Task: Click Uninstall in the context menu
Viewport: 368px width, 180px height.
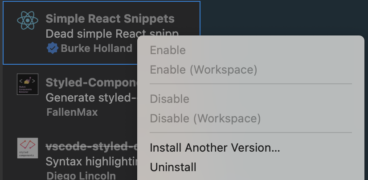Action: coord(173,167)
